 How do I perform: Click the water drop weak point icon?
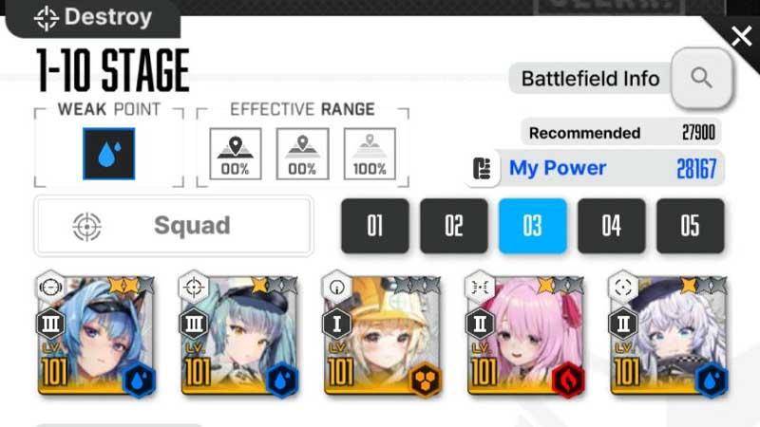click(x=109, y=154)
